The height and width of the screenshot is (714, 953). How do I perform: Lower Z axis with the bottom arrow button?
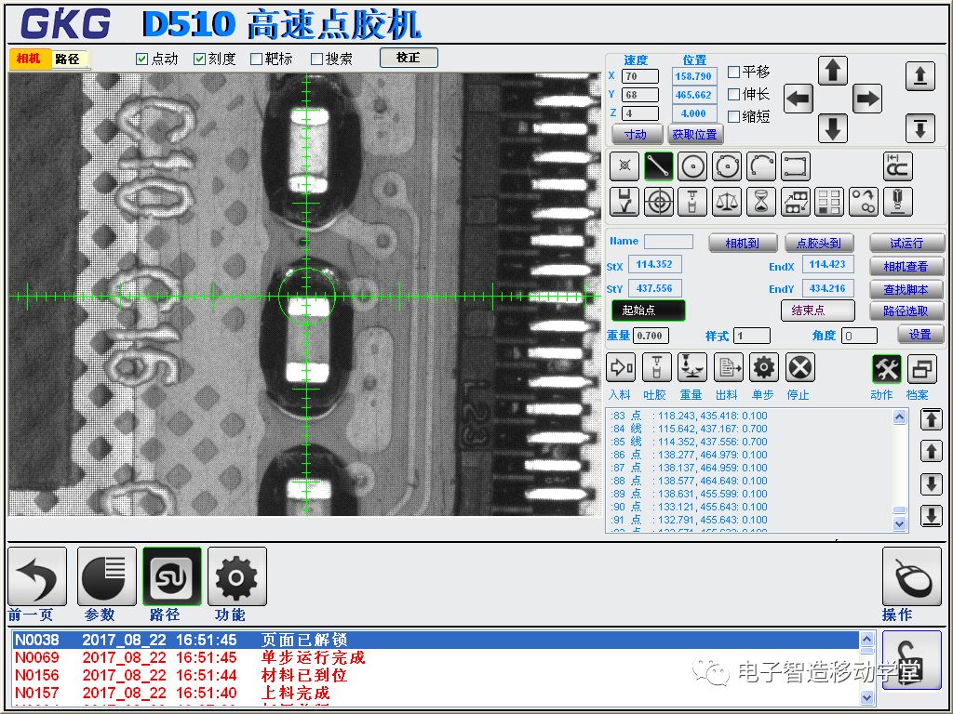point(920,128)
